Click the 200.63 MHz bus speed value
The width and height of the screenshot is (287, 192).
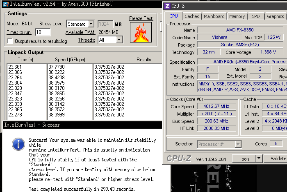click(x=216, y=121)
